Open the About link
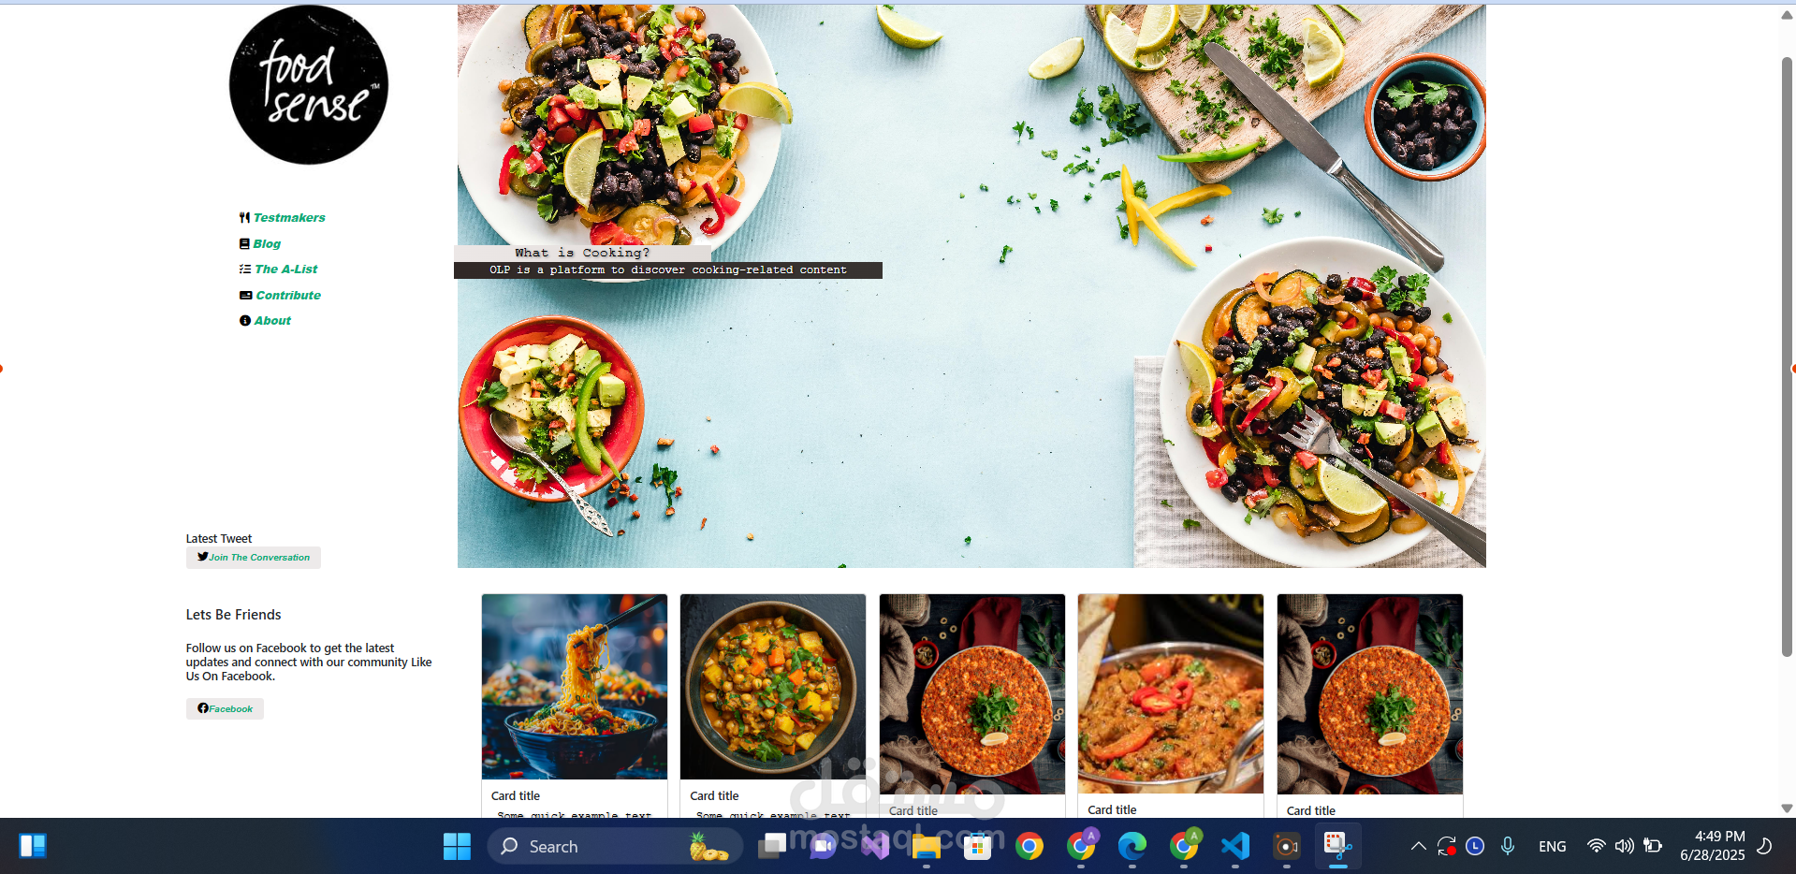Image resolution: width=1796 pixels, height=874 pixels. pos(272,320)
